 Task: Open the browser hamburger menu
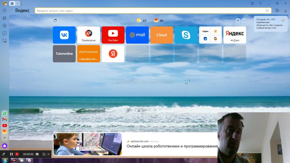click(x=260, y=3)
